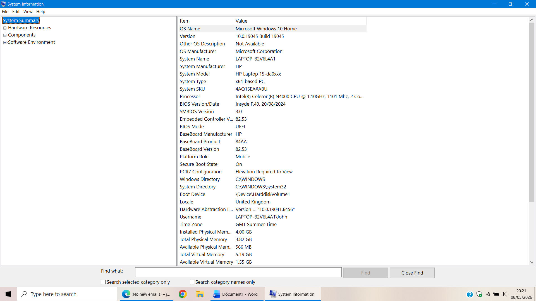Image resolution: width=536 pixels, height=301 pixels.
Task: Click the vertical scrollbar thumb
Action: pyautogui.click(x=532, y=112)
